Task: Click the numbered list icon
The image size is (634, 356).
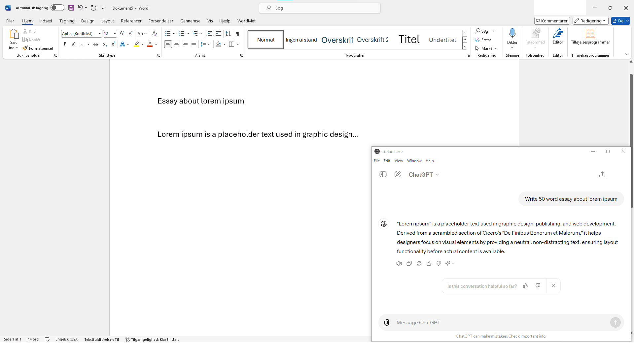Action: coord(181,34)
